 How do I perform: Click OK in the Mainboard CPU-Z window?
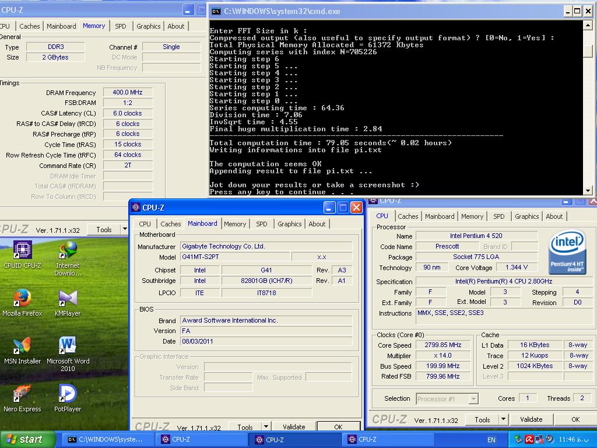(339, 426)
